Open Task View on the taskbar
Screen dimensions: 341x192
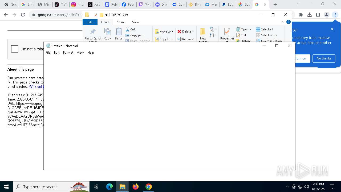(96, 187)
